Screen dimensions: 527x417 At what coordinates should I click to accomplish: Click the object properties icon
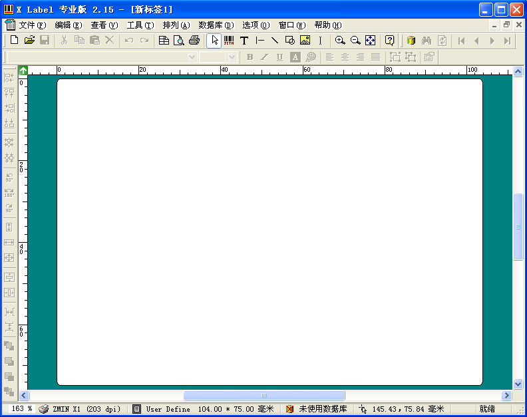click(429, 57)
